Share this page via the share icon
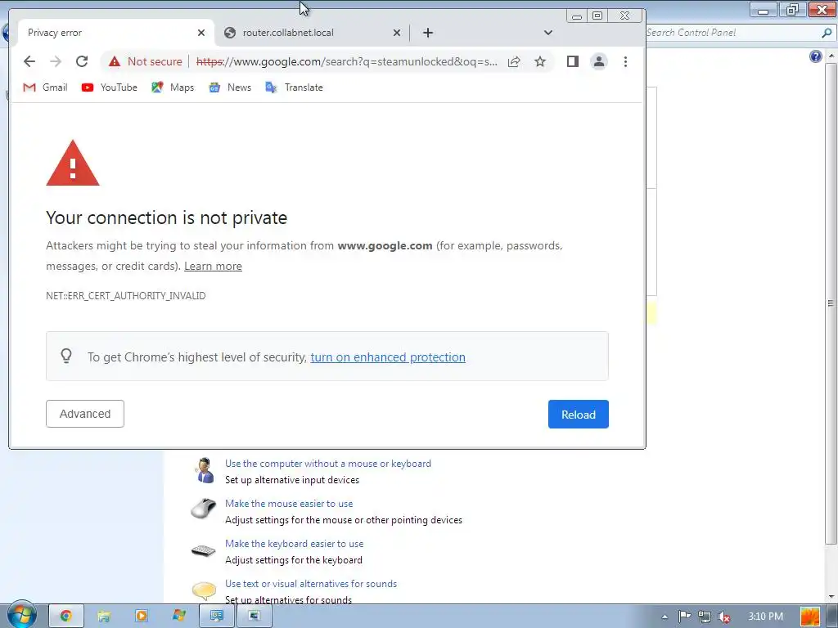The width and height of the screenshot is (838, 628). 514,61
